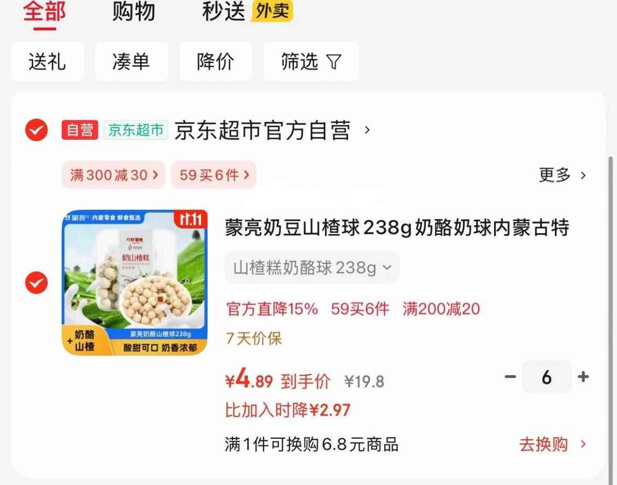This screenshot has width=617, height=485.
Task: Switch to the 秒送 tab
Action: pos(224,11)
